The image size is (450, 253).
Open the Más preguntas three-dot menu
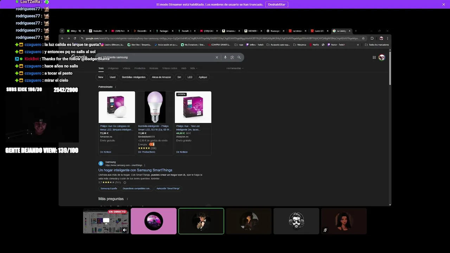tap(127, 199)
